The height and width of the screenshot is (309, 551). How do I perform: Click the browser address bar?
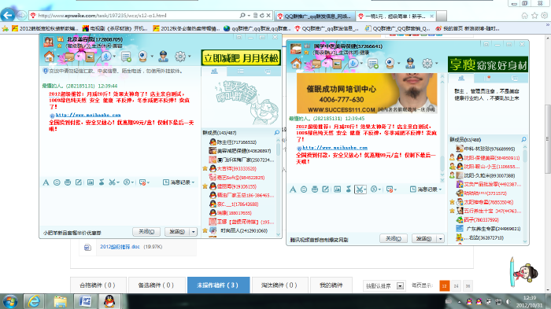[137, 16]
